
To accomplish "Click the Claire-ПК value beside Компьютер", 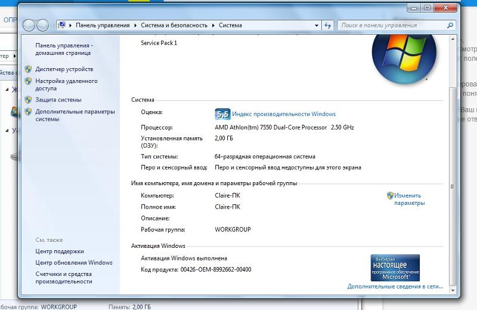I will coord(227,196).
